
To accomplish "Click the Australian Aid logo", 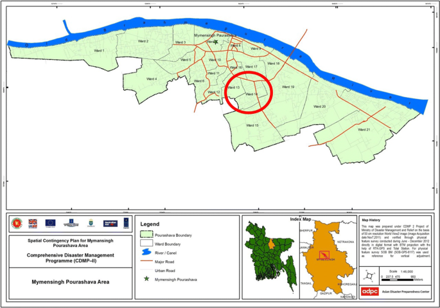I will point(109,223).
